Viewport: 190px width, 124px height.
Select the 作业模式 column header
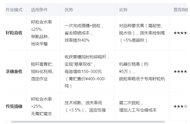pyautogui.click(x=14, y=10)
